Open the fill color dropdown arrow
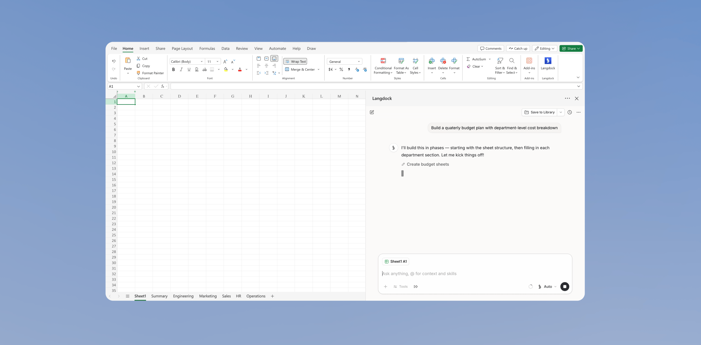Viewport: 701px width, 345px height. pyautogui.click(x=233, y=70)
